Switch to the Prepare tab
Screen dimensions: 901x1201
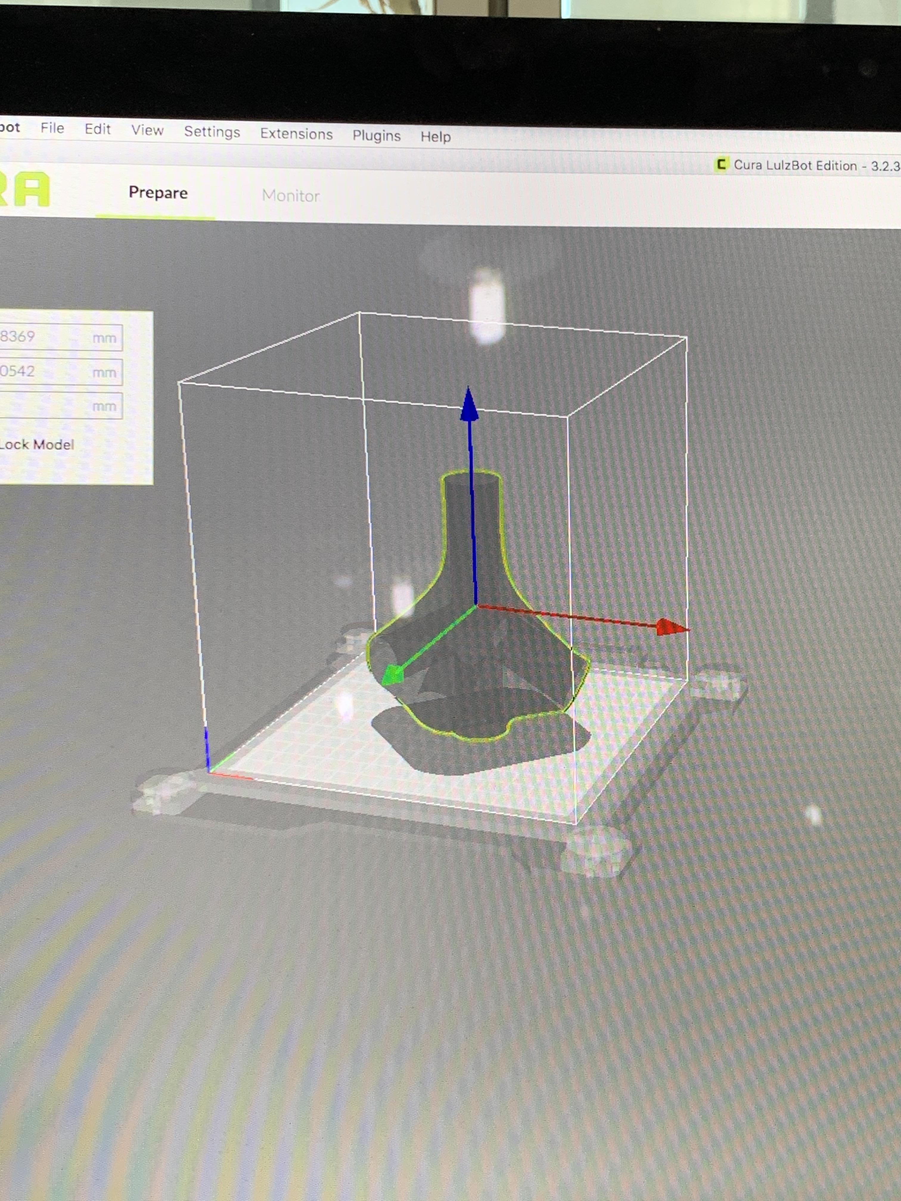click(158, 193)
